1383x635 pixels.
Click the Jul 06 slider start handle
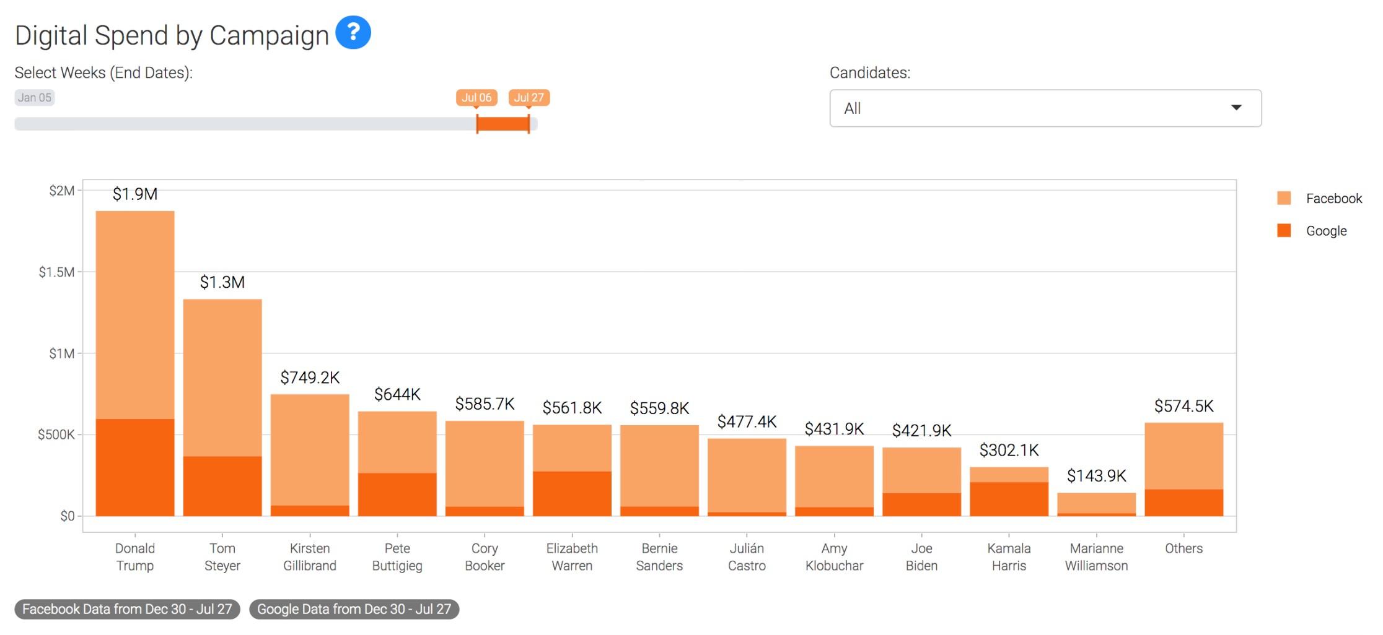click(476, 123)
